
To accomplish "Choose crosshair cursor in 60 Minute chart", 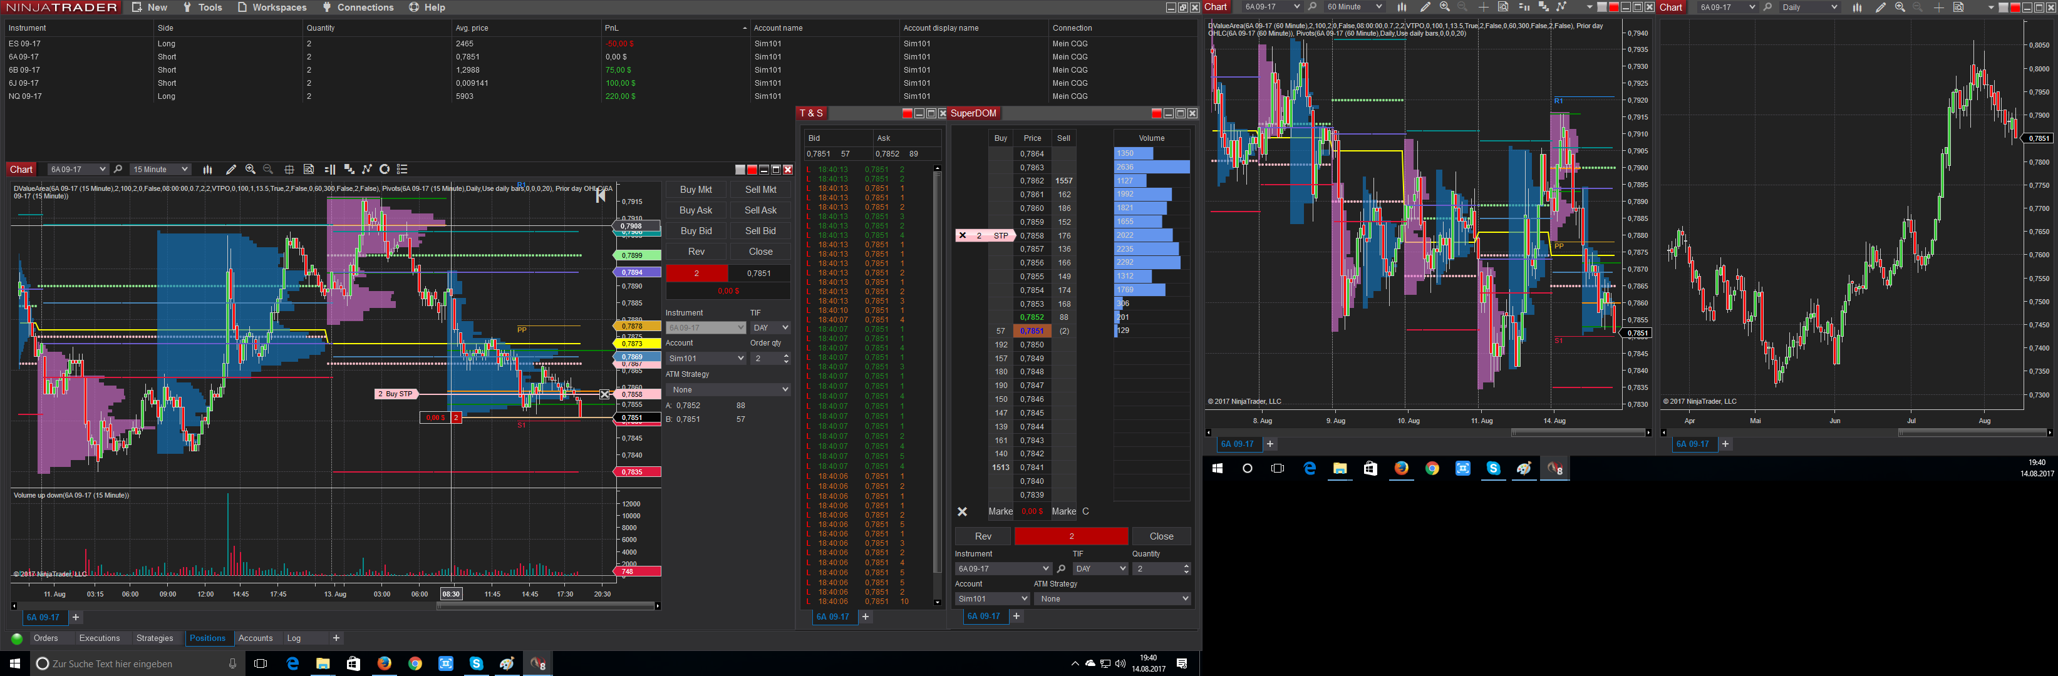I will (1484, 7).
